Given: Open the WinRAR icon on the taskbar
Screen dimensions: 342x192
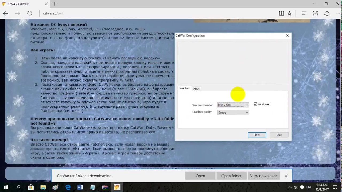Looking at the screenshot, I should (x=105, y=187).
